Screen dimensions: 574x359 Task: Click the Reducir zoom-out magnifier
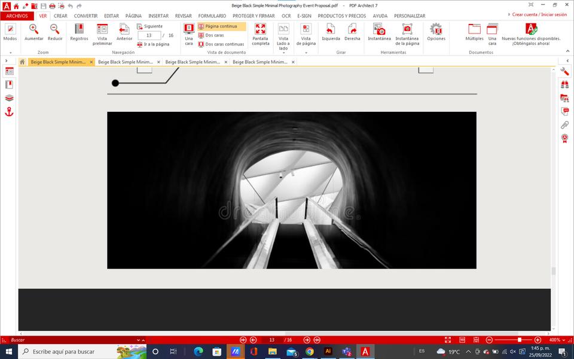[x=55, y=32]
